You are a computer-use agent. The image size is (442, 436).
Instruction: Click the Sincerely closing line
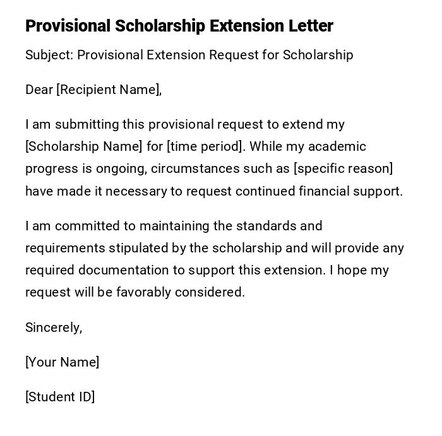click(x=54, y=327)
